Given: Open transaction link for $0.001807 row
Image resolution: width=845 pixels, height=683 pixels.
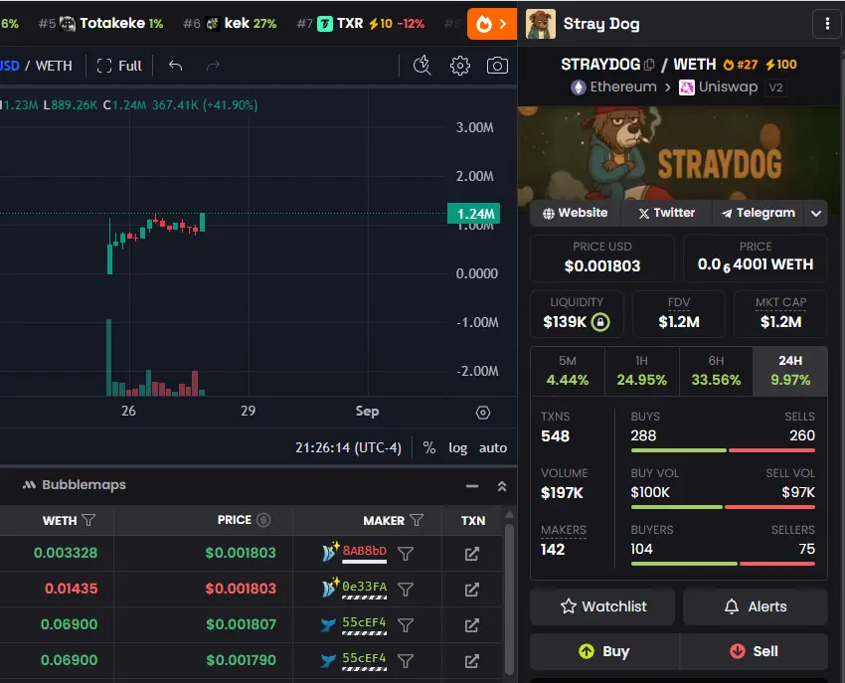Looking at the screenshot, I should pyautogui.click(x=471, y=625).
